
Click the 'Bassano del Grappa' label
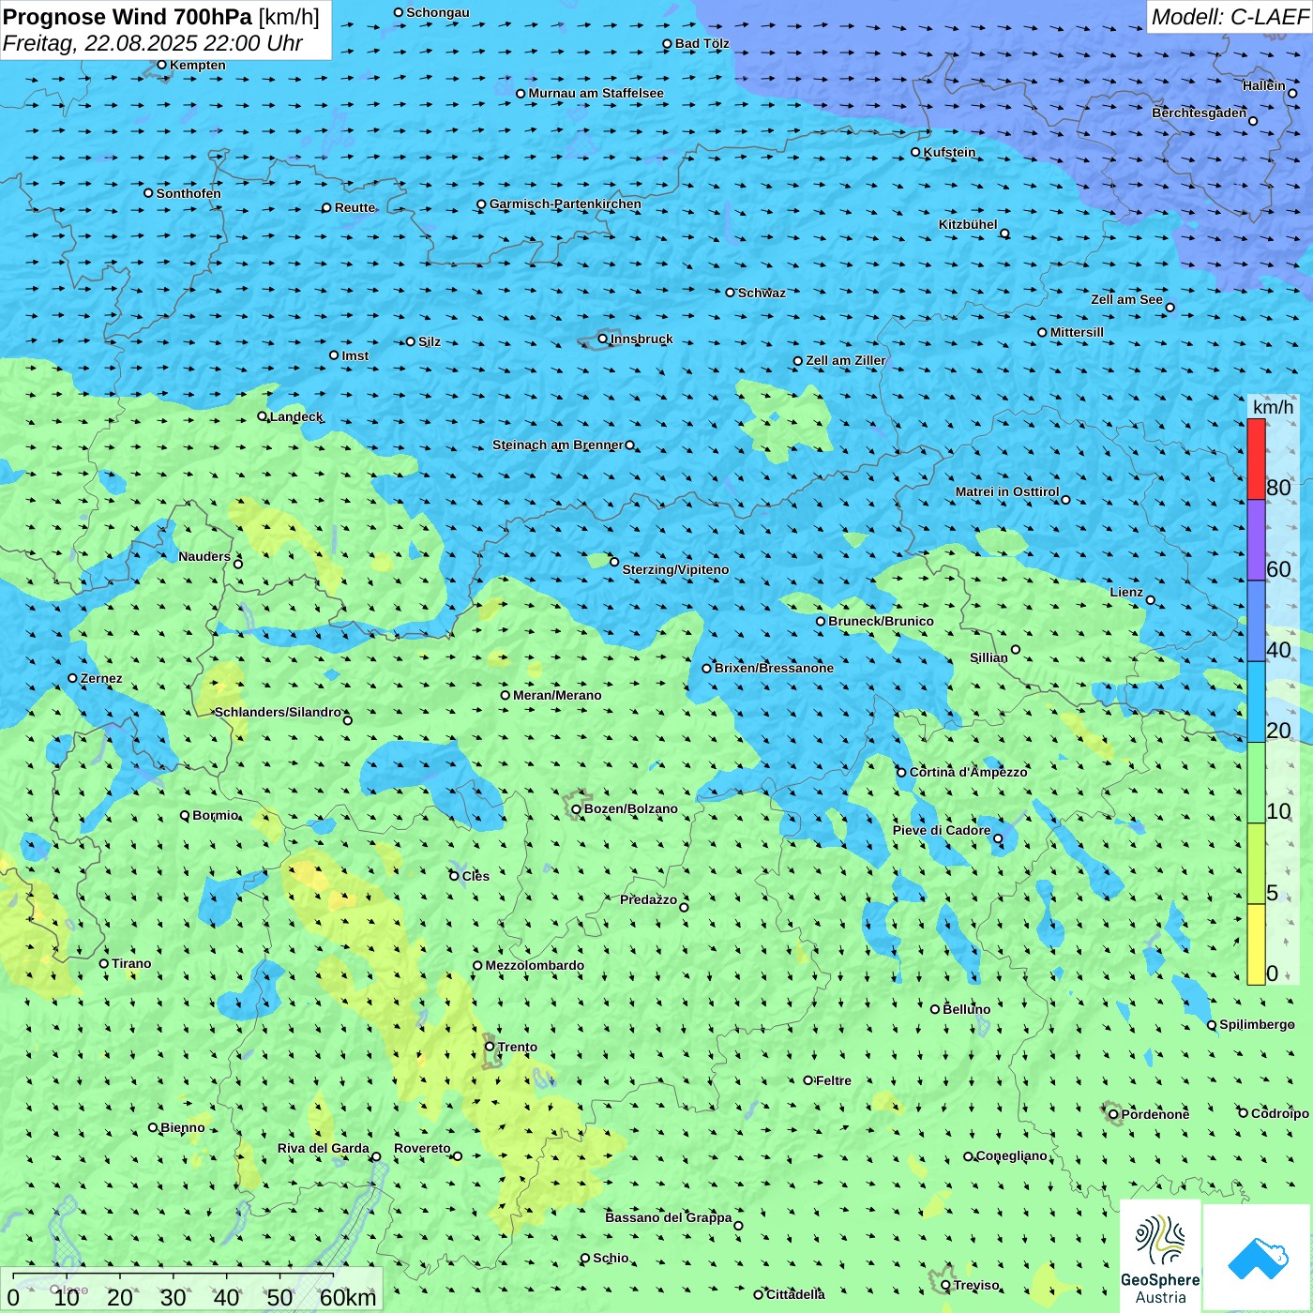(669, 1217)
